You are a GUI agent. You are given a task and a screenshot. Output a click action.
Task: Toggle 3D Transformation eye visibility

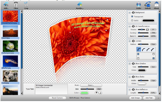[x=133, y=26]
